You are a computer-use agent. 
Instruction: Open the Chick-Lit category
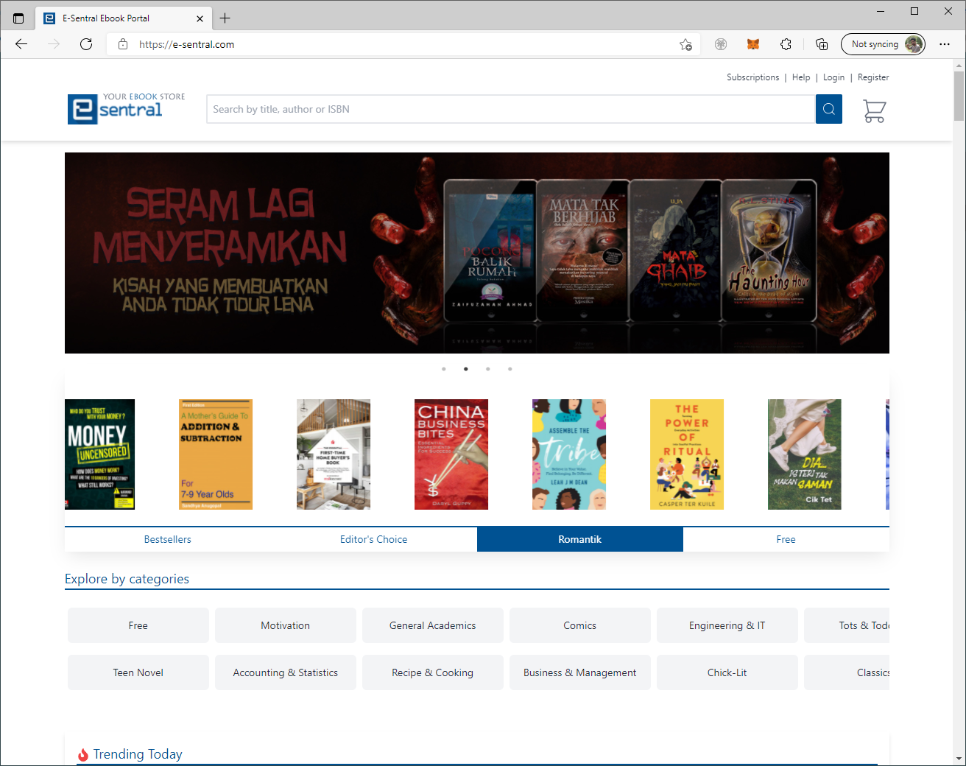(x=727, y=672)
